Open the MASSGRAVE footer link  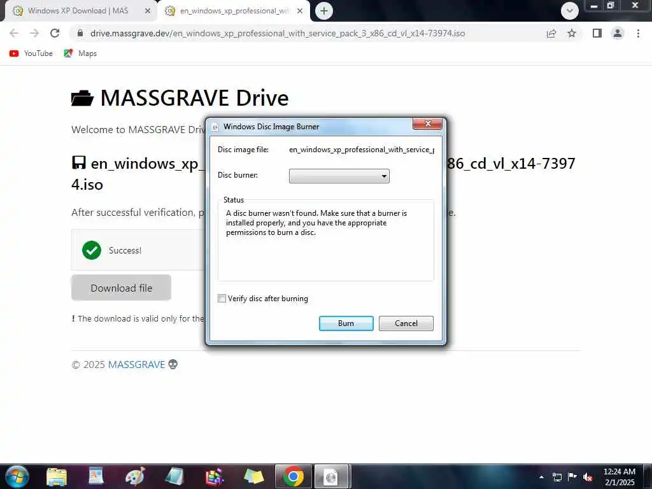coord(136,365)
